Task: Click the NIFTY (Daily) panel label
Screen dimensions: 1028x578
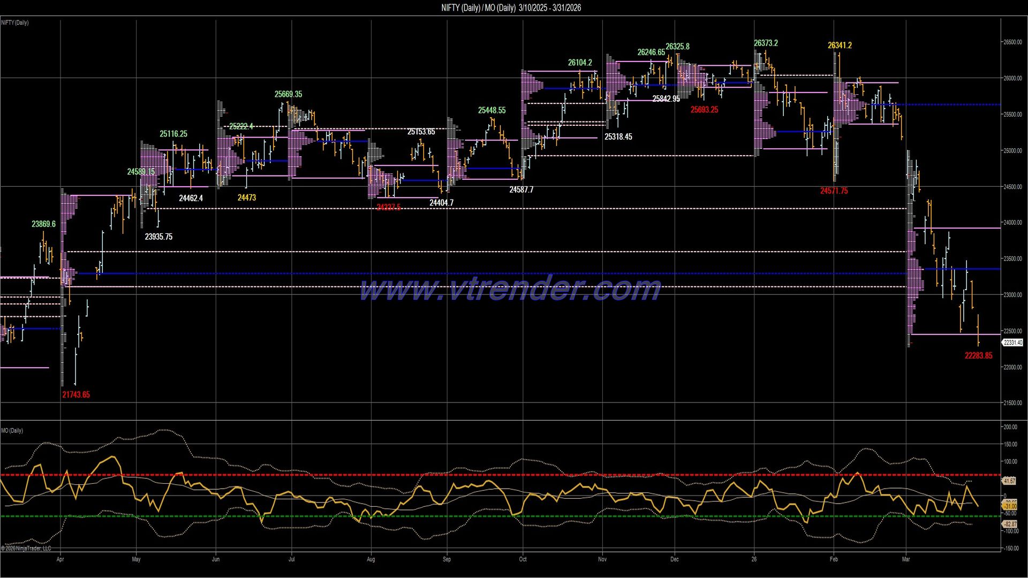Action: pos(14,22)
